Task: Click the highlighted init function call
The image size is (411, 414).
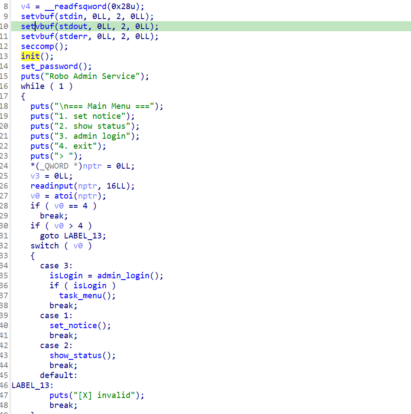Action: click(x=30, y=56)
